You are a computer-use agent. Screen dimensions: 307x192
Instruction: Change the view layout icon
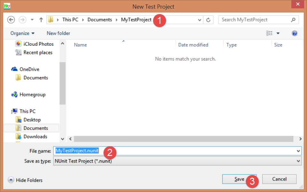pos(269,33)
